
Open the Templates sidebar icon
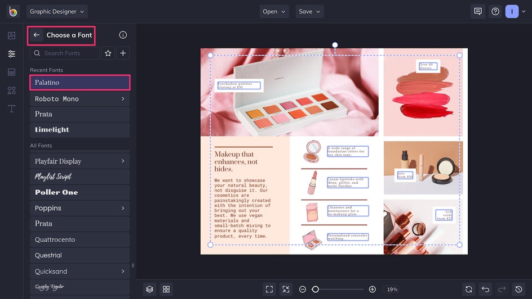click(x=11, y=72)
